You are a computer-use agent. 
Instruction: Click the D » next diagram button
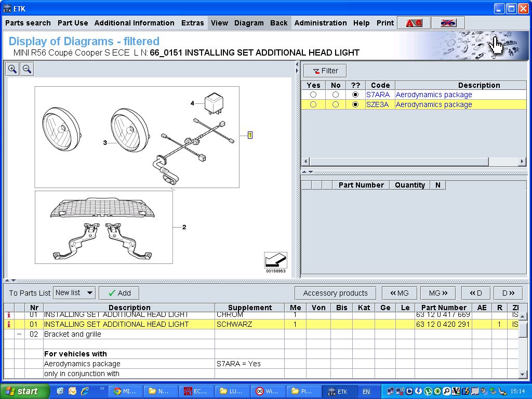coord(509,293)
